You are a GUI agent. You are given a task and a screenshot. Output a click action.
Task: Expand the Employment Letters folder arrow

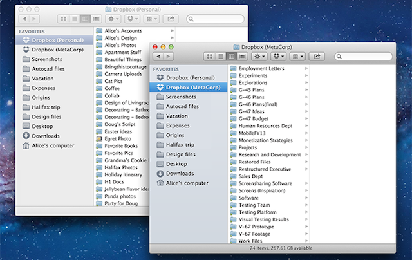pos(306,68)
